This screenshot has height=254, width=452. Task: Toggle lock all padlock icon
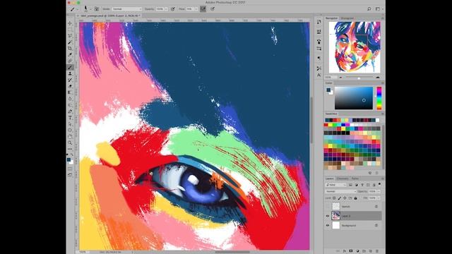(355, 198)
